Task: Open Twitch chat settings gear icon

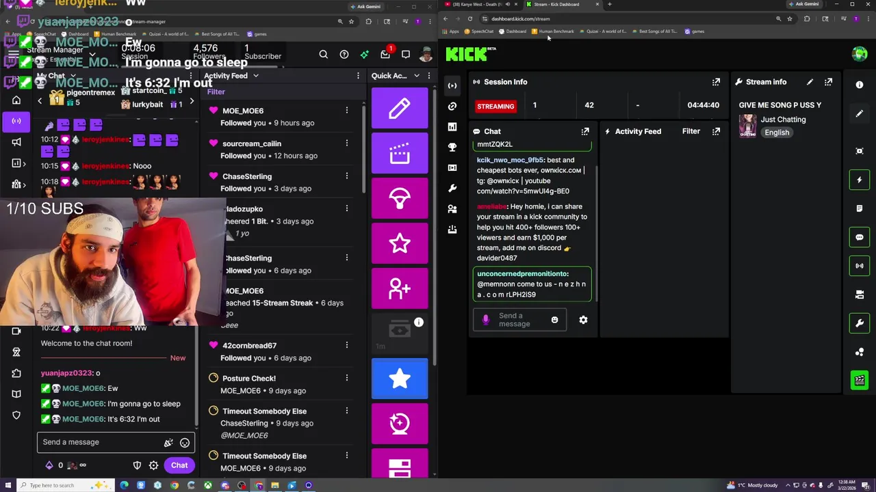Action: 153,465
